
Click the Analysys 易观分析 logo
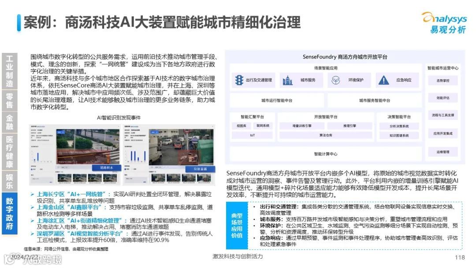tap(444, 23)
